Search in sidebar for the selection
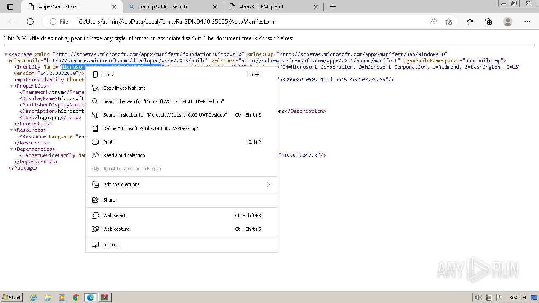This screenshot has width=539, height=303. coord(181,115)
